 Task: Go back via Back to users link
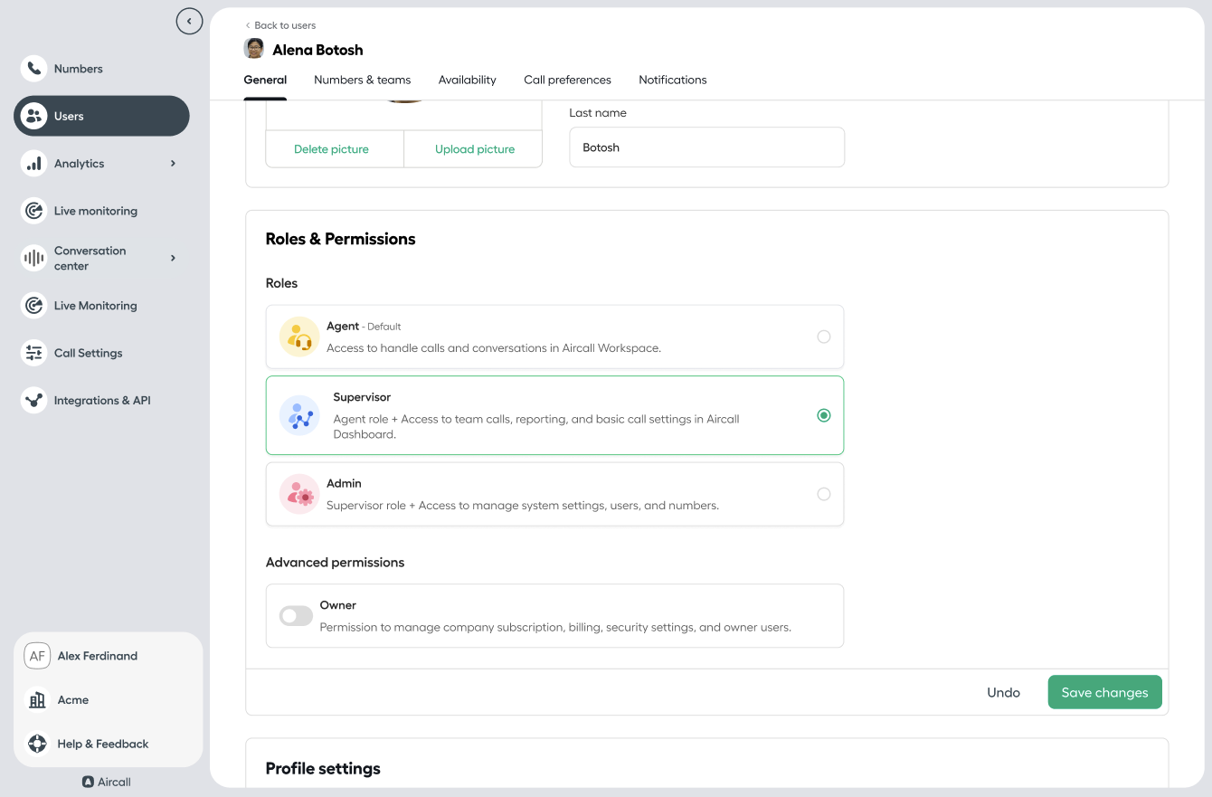pyautogui.click(x=280, y=25)
